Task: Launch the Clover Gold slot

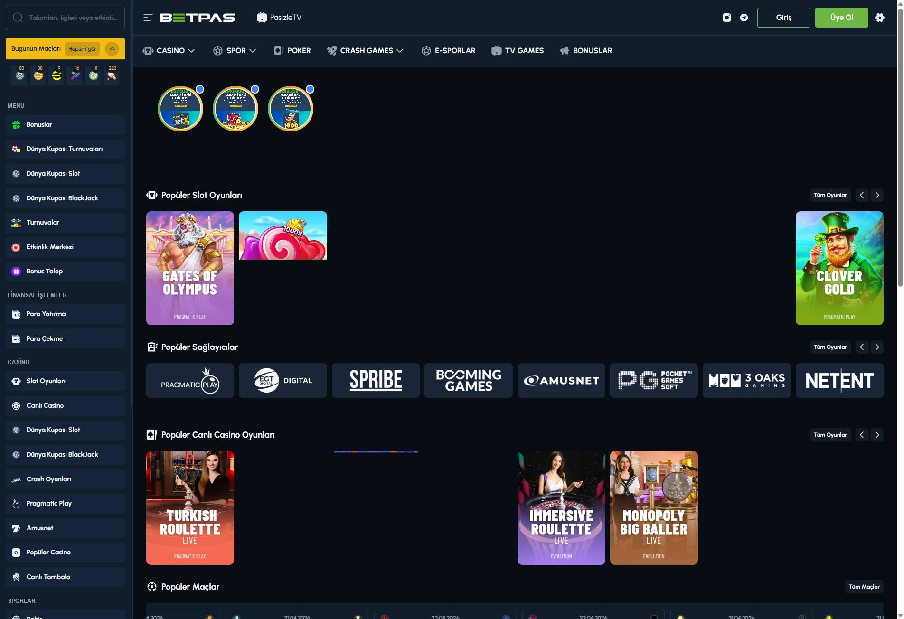Action: tap(839, 268)
